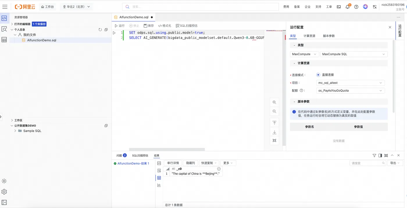This screenshot has height=208, width=407.
Task: Expand the 更多 dropdown in results toolbar
Action: click(x=228, y=163)
